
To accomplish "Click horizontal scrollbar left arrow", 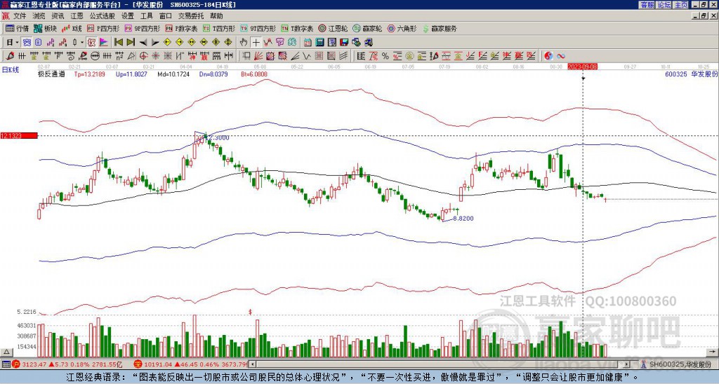I will pos(253,364).
